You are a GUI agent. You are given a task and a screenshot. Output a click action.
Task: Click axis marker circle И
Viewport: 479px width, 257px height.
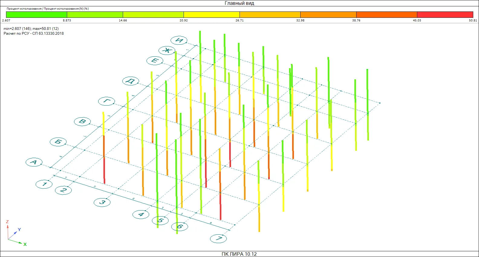coord(179,40)
